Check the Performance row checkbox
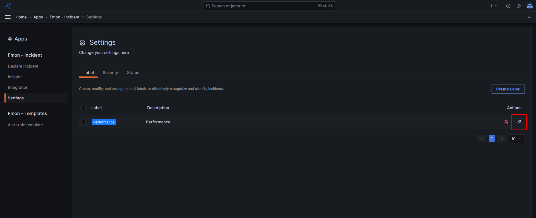Viewport: 536px width, 218px height. 84,122
